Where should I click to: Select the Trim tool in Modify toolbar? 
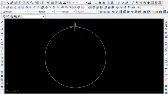(x=166, y=54)
